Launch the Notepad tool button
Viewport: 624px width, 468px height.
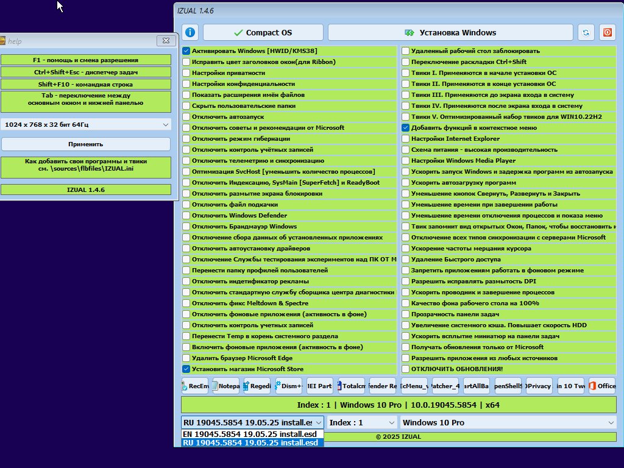[225, 386]
